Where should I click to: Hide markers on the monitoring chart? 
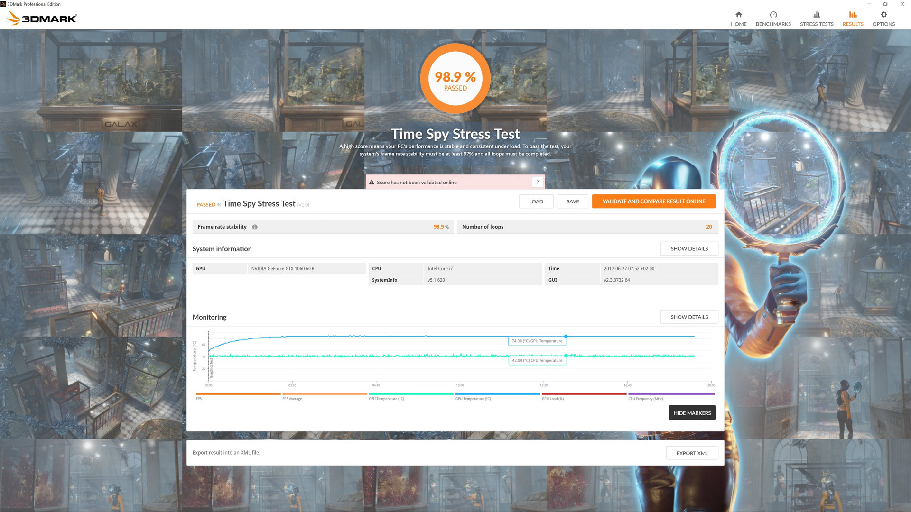click(692, 413)
